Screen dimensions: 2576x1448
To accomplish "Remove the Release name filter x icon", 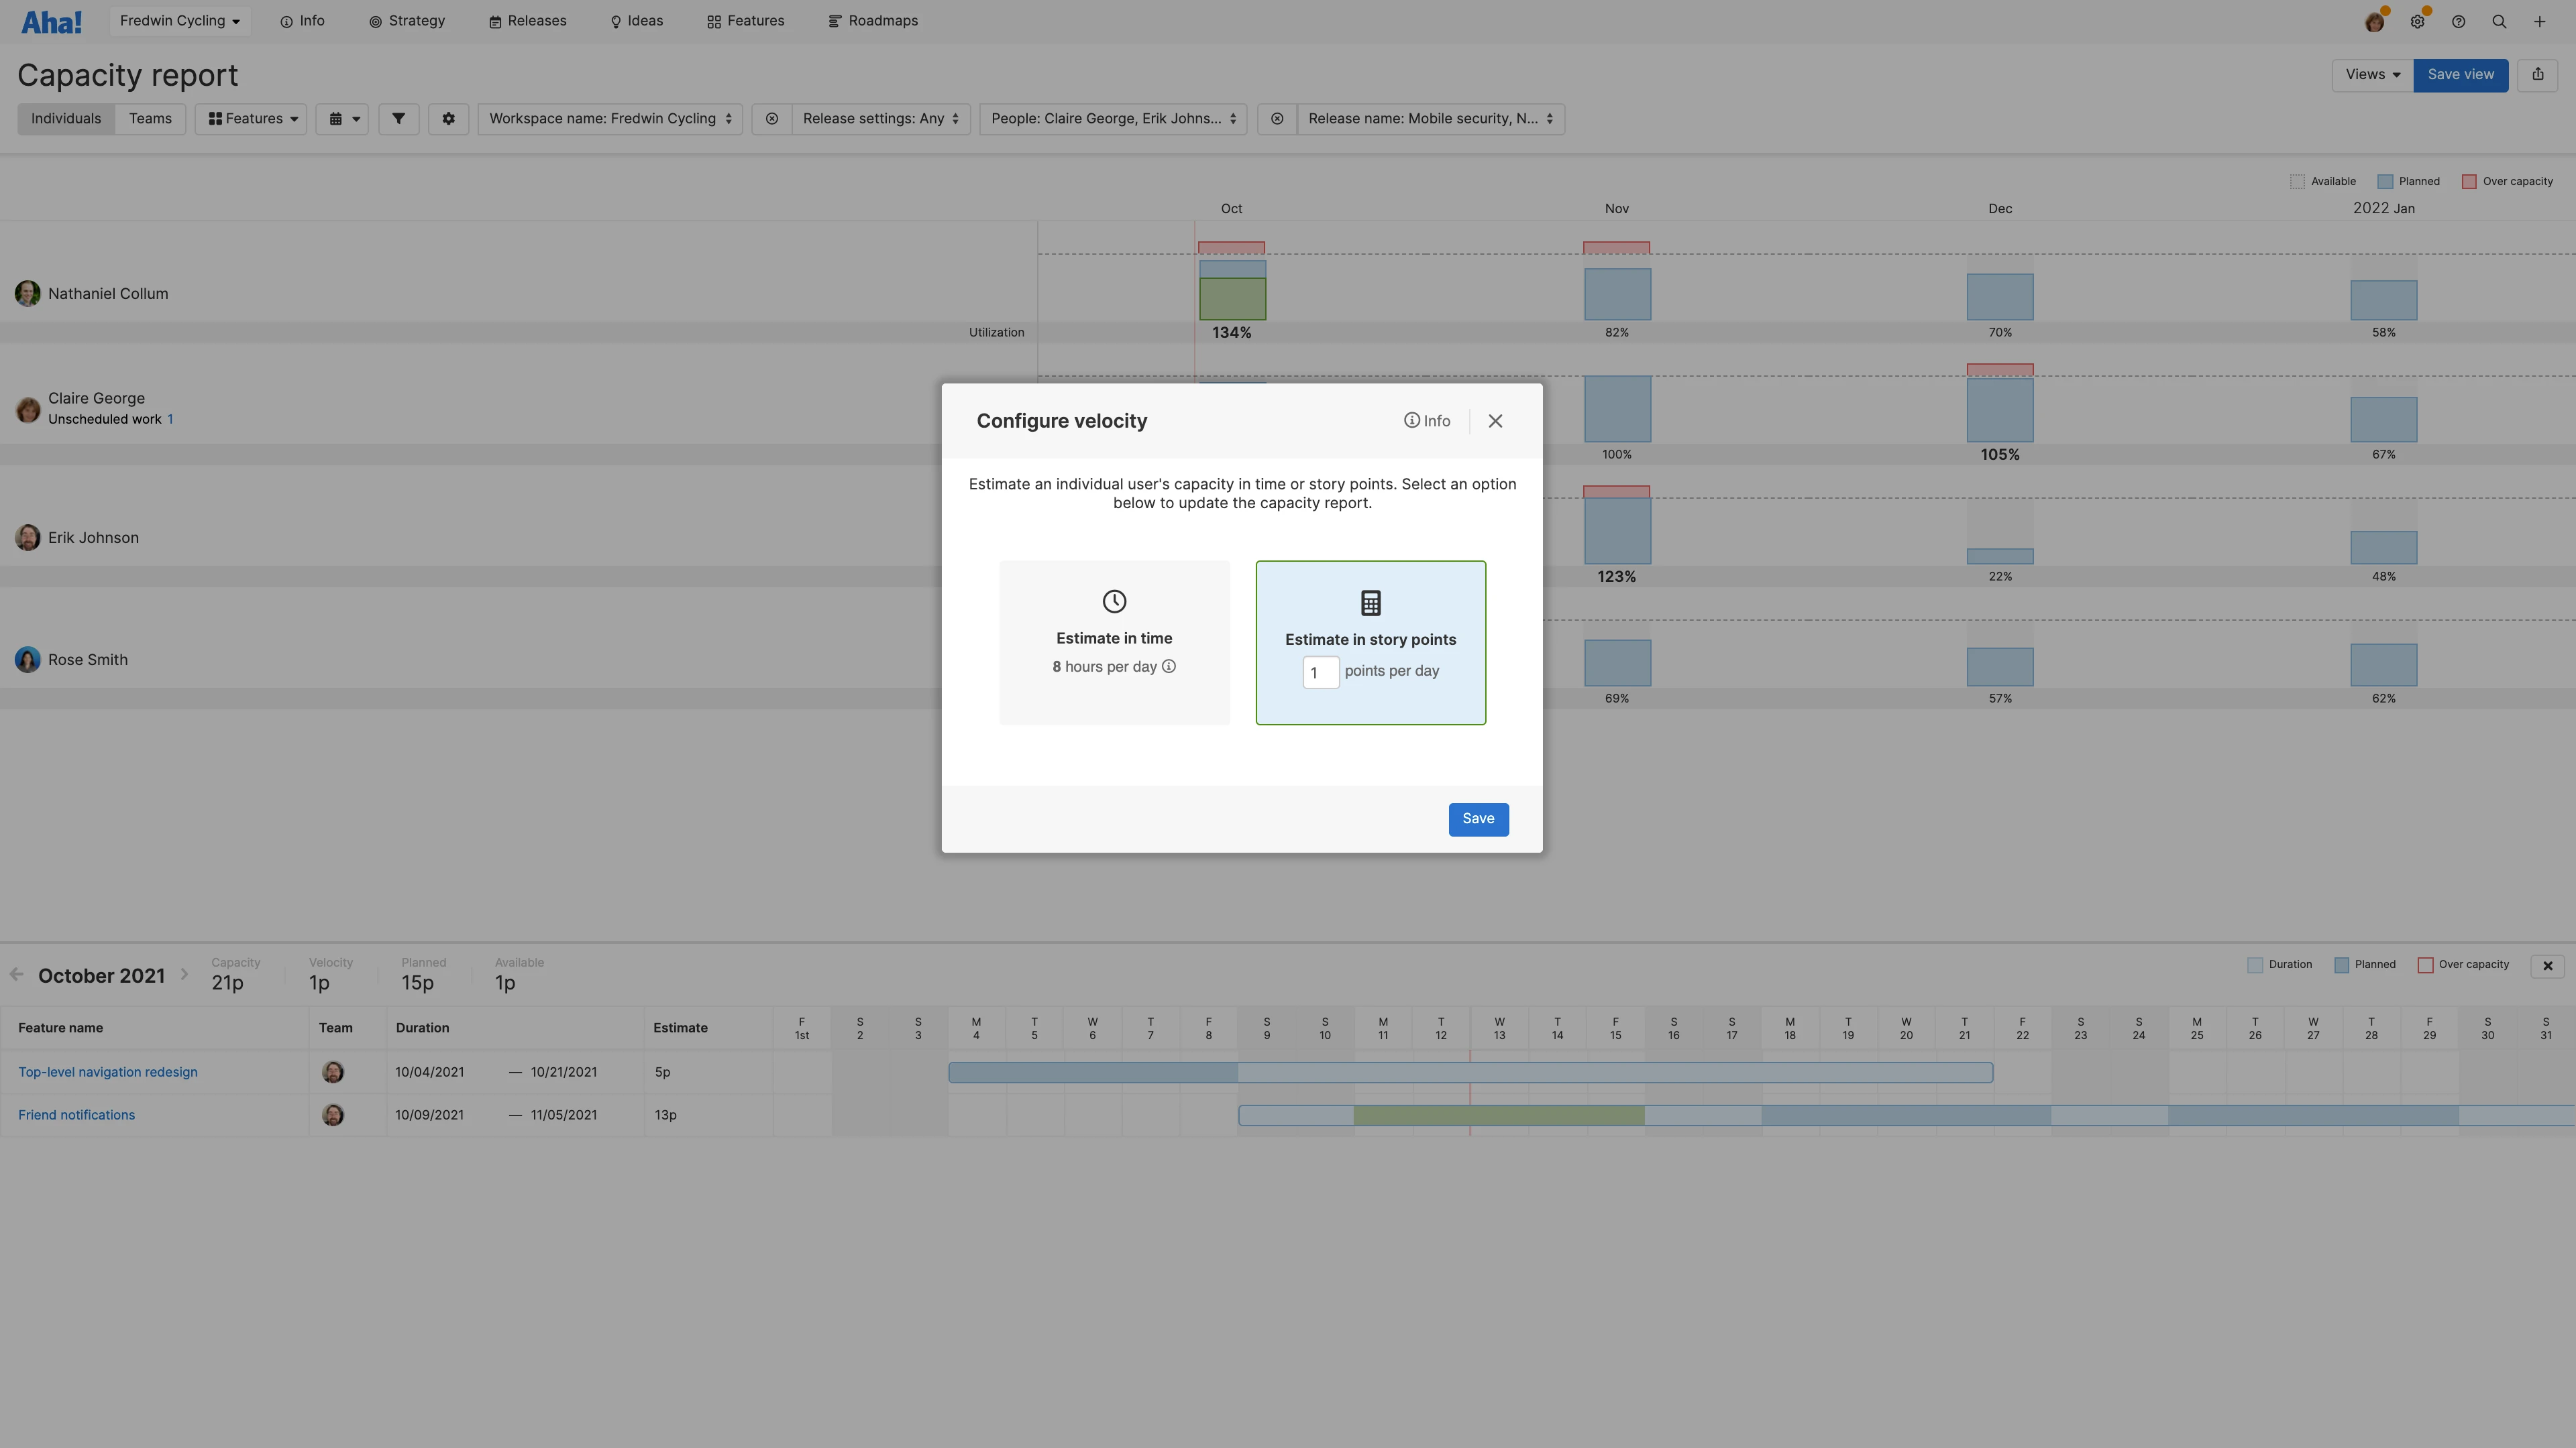I will tap(1277, 119).
